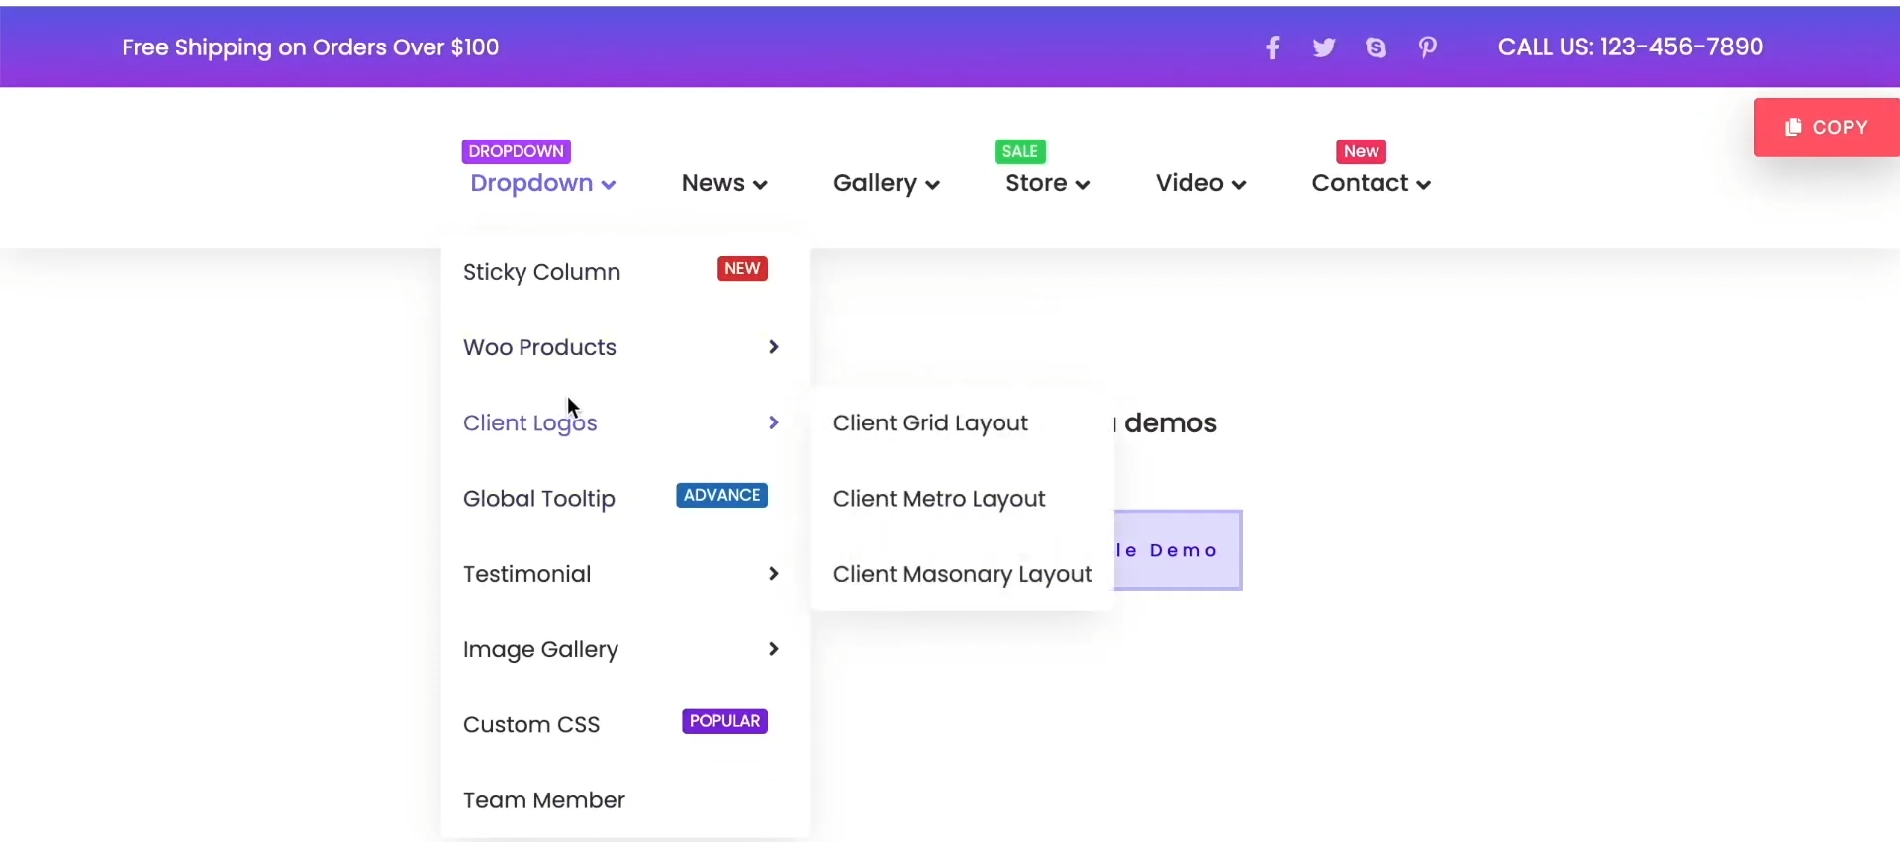Open the Video dropdown menu
This screenshot has width=1900, height=842.
(1200, 183)
